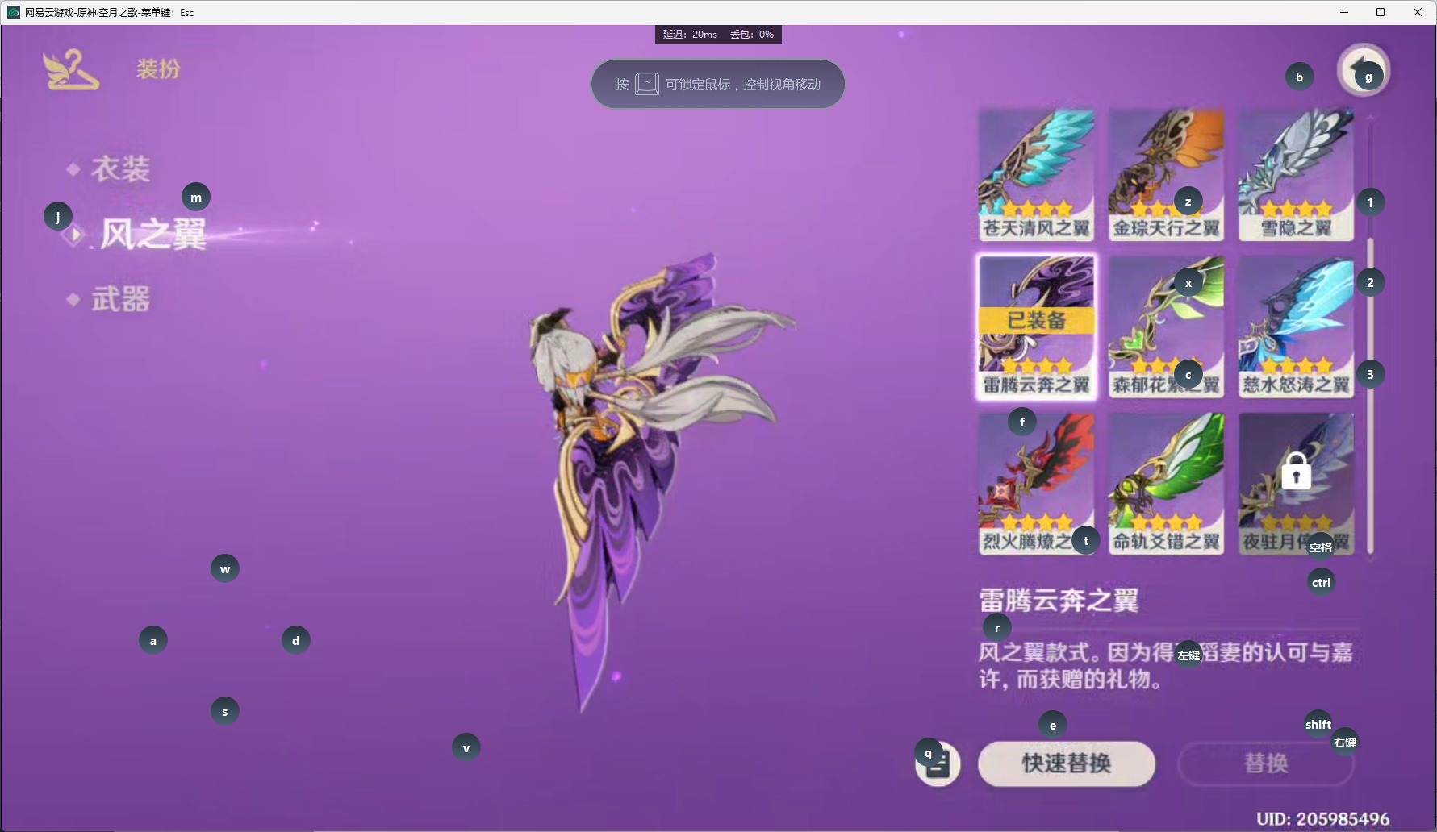
Task: Click the dressing room hanger logo
Action: click(x=71, y=69)
